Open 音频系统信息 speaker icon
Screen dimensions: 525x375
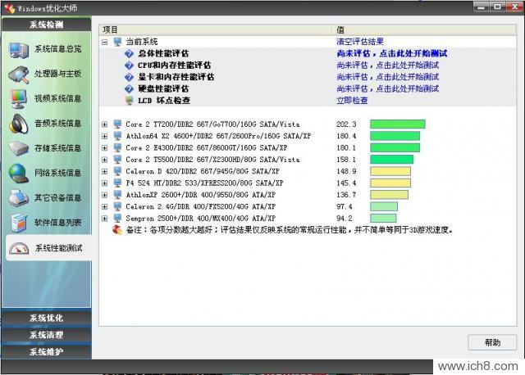[x=19, y=124]
